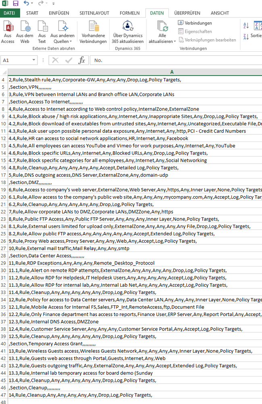The image size is (262, 404).
Task: Switch to the START ribbon tab
Action: point(32,13)
